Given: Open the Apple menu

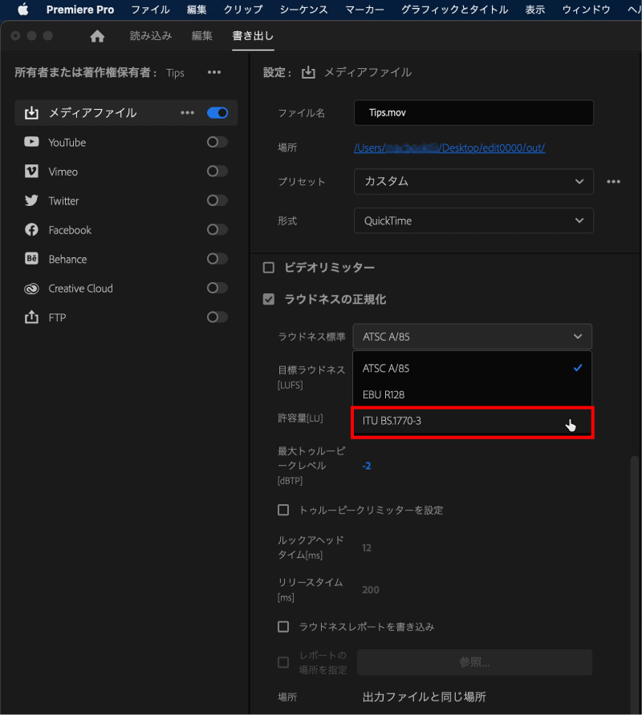Looking at the screenshot, I should click(22, 10).
